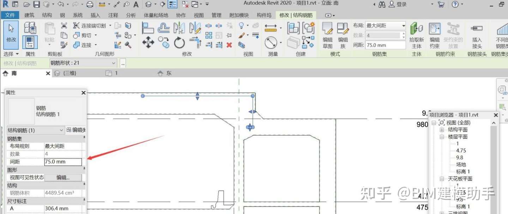
Task: Open 结构钢筋 (1) type filter dropdown
Action: click(x=36, y=130)
